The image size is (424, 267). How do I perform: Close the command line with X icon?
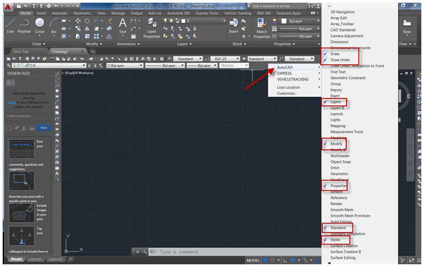coord(138,252)
